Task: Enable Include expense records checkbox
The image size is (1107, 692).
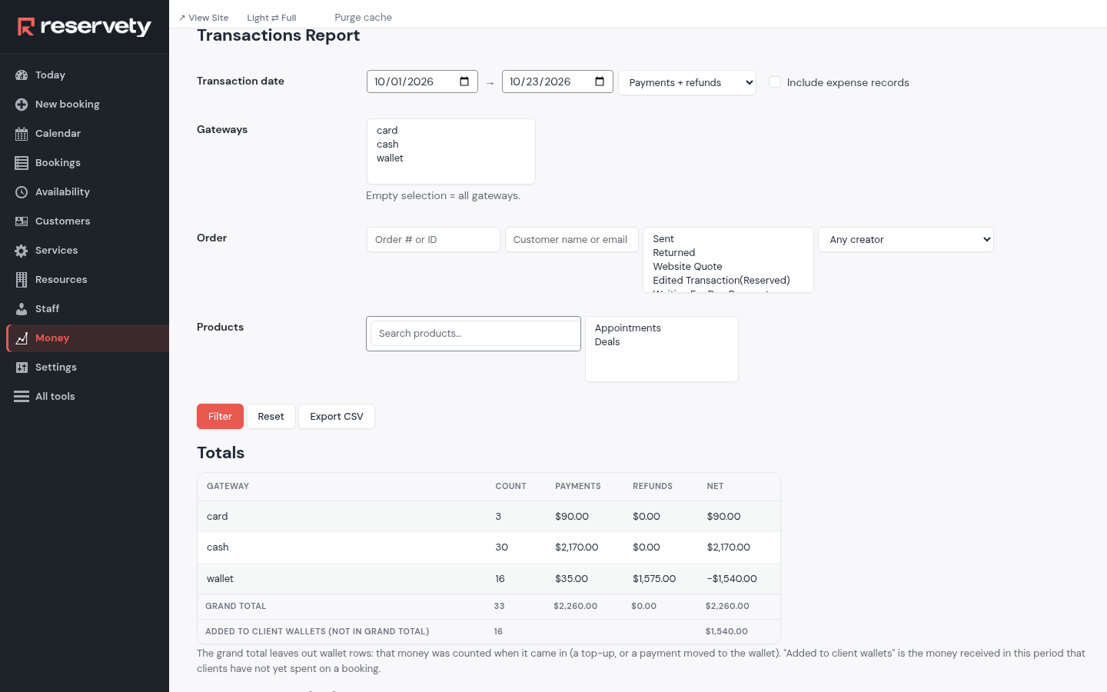Action: [775, 82]
